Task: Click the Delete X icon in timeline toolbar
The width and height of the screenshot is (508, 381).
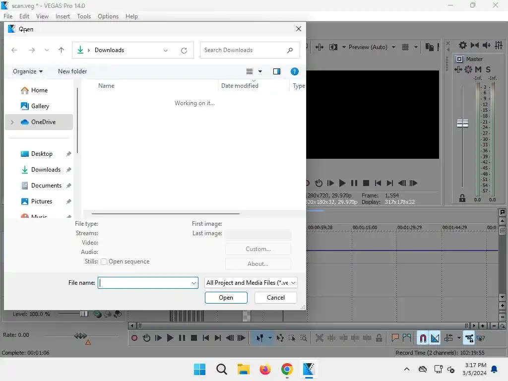Action: [319, 338]
